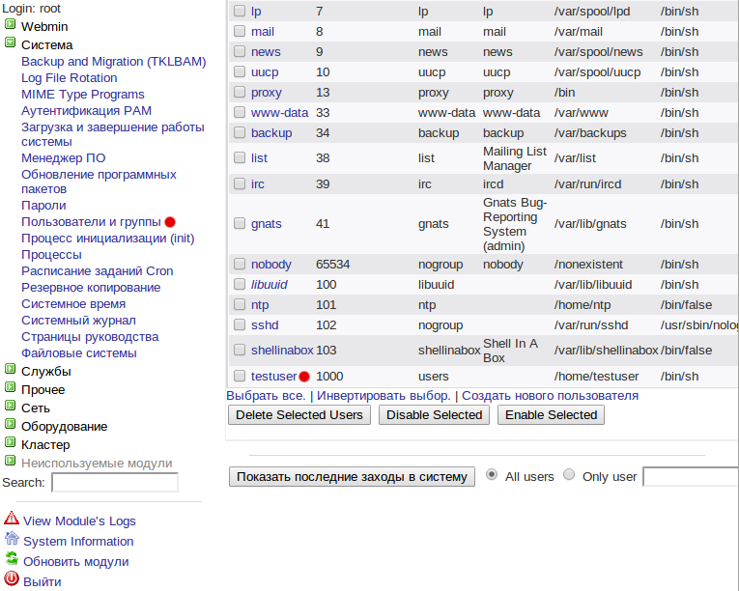Image resolution: width=739 pixels, height=591 pixels.
Task: Open Менеджер ПО module
Action: click(63, 158)
